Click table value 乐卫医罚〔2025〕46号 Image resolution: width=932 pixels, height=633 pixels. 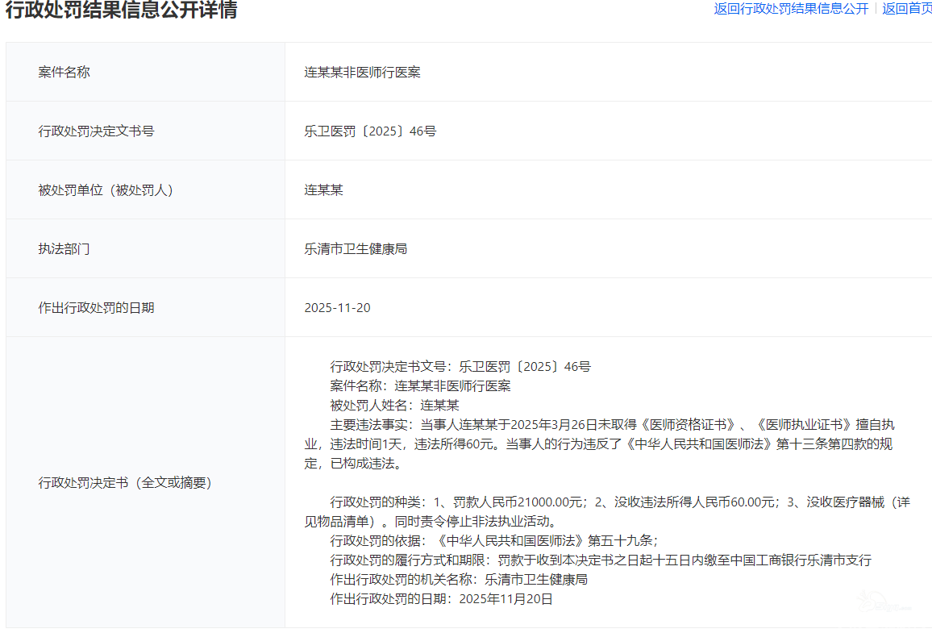[x=370, y=131]
